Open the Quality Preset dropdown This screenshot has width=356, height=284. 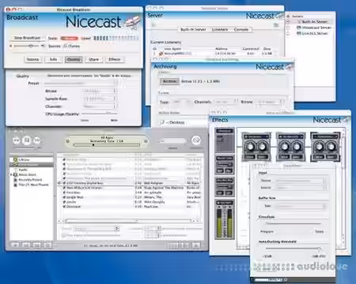pos(81,83)
